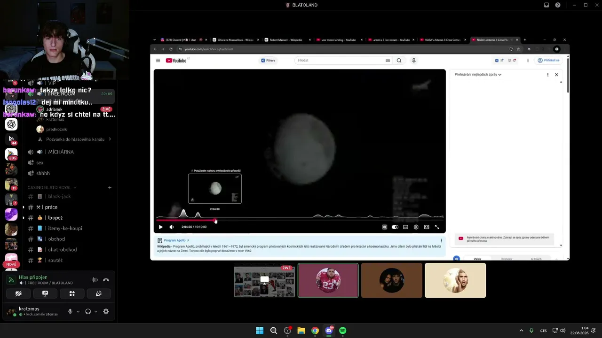
Task: Open Program Apollo info card menu
Action: tap(441, 241)
